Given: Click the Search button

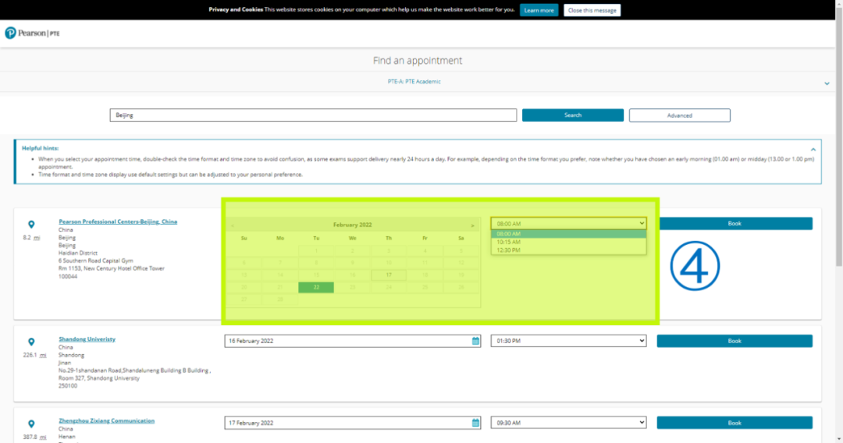Looking at the screenshot, I should point(572,115).
